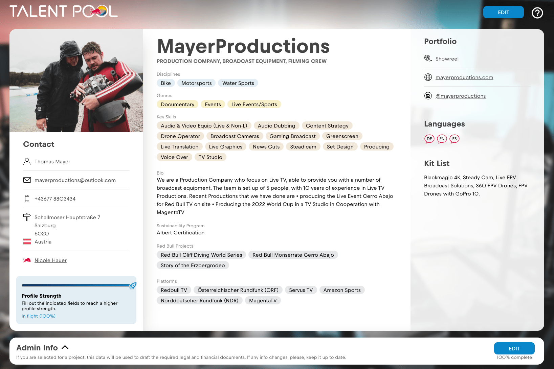
Task: Click the Talent Pool logo
Action: [64, 11]
